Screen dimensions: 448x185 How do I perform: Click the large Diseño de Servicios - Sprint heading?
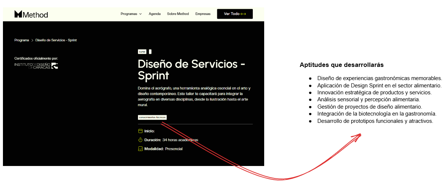pyautogui.click(x=192, y=69)
